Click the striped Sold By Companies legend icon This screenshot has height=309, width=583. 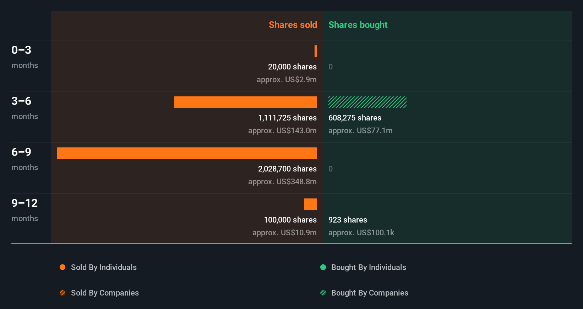(62, 293)
